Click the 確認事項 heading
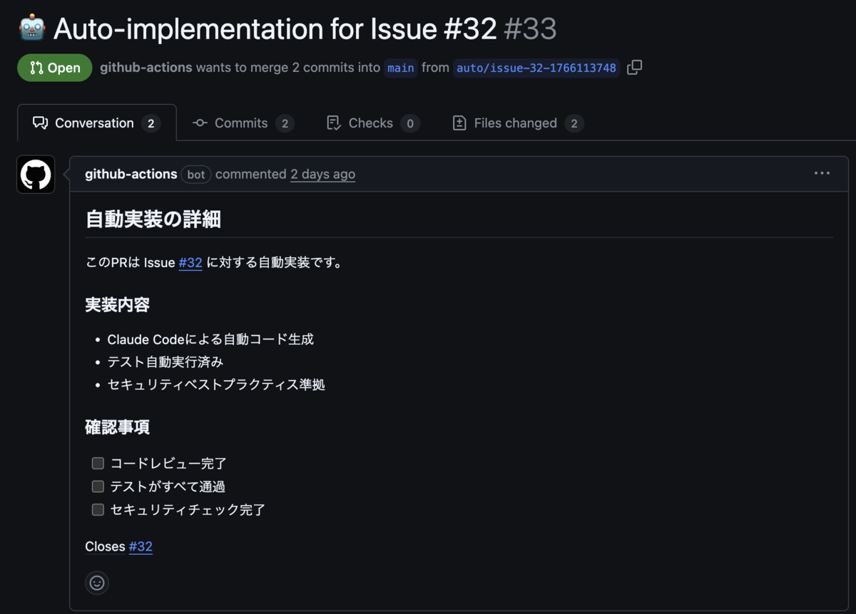Screen dimensions: 856x614 tap(117, 427)
